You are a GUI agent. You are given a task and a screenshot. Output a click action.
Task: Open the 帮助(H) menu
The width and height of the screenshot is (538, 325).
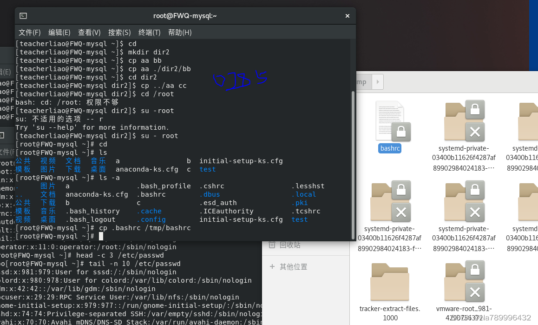(x=179, y=32)
